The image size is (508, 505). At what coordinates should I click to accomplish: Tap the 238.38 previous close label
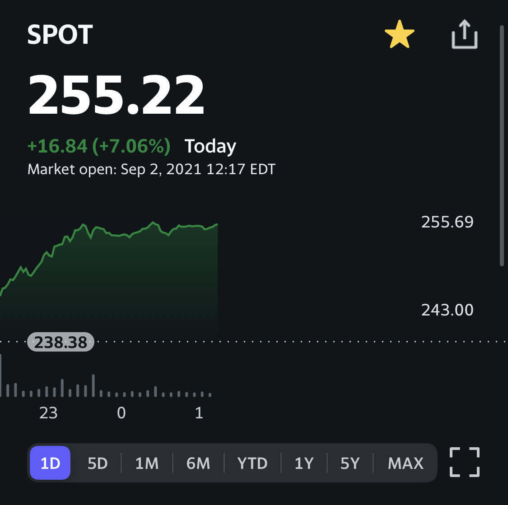tap(61, 342)
